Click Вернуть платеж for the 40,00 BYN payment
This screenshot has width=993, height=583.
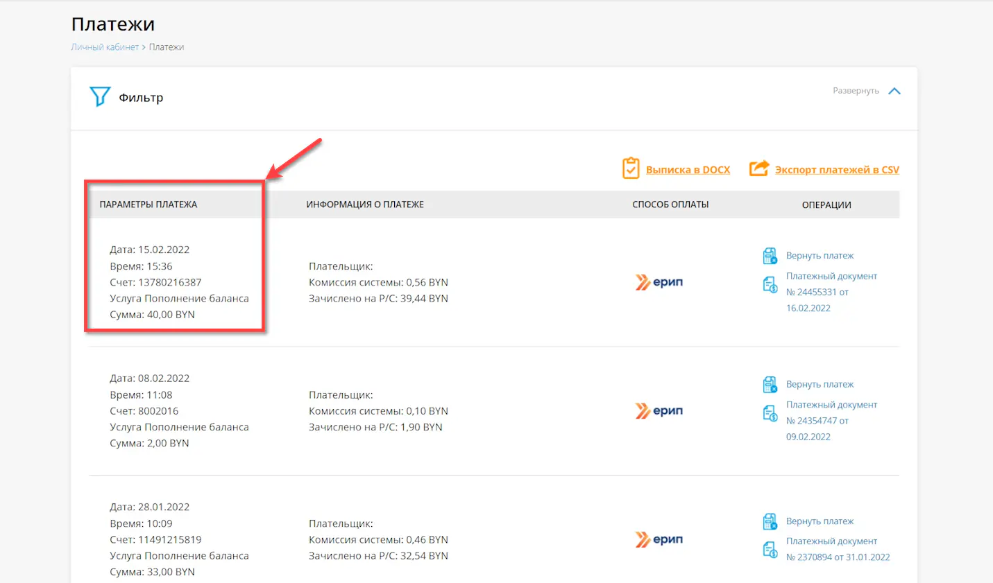tap(820, 256)
